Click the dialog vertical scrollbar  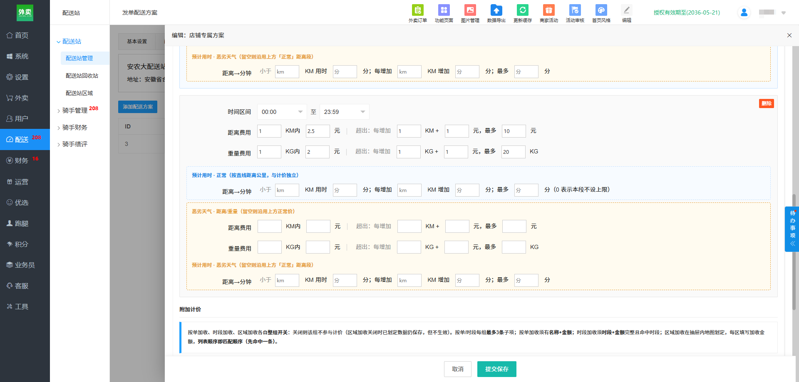click(x=794, y=251)
